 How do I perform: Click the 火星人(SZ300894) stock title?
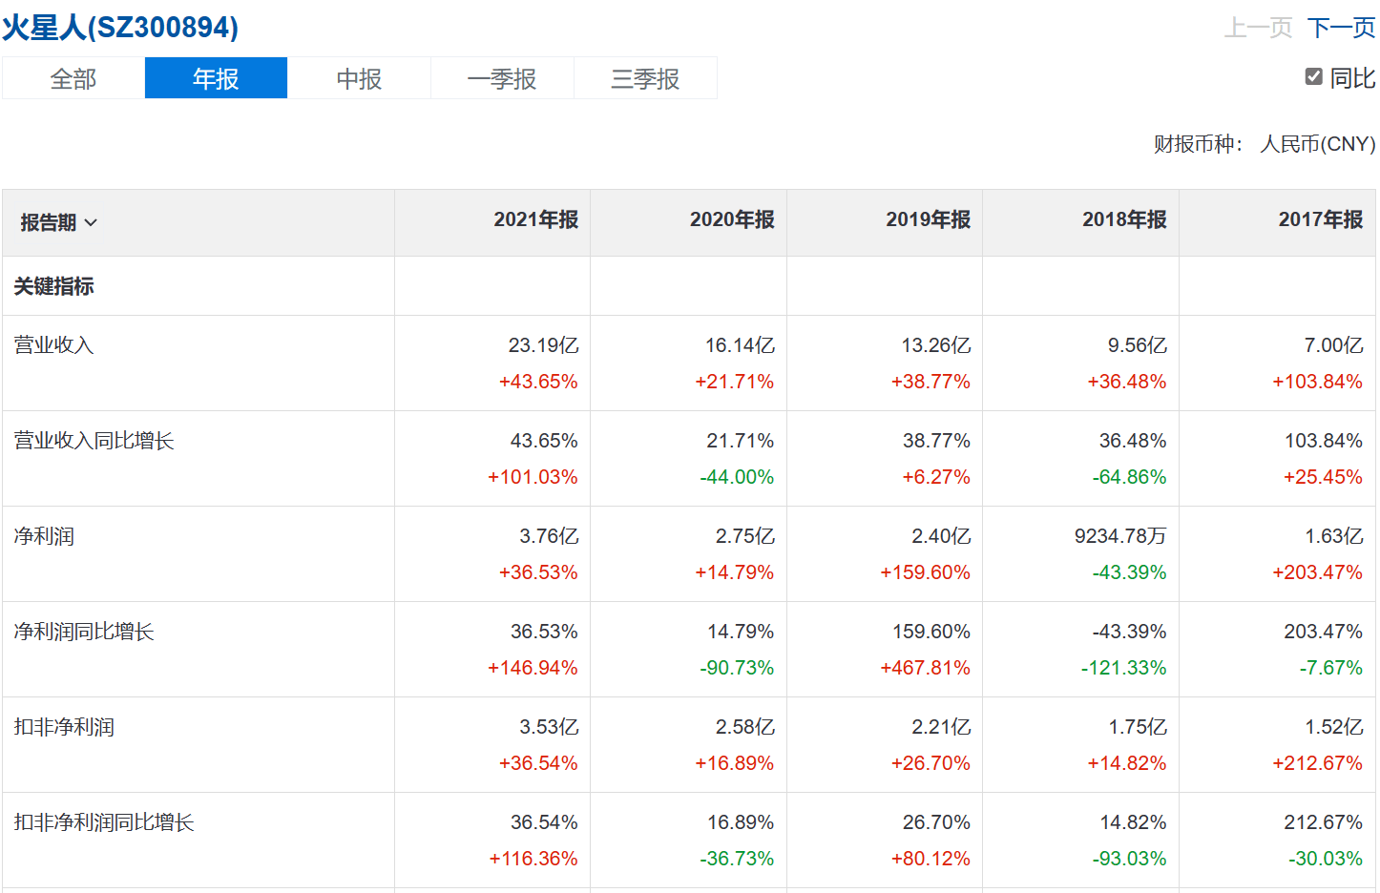tap(120, 27)
